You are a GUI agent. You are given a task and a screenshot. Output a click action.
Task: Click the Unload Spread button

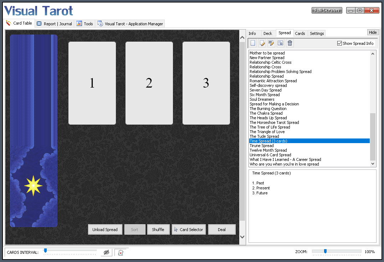105,230
